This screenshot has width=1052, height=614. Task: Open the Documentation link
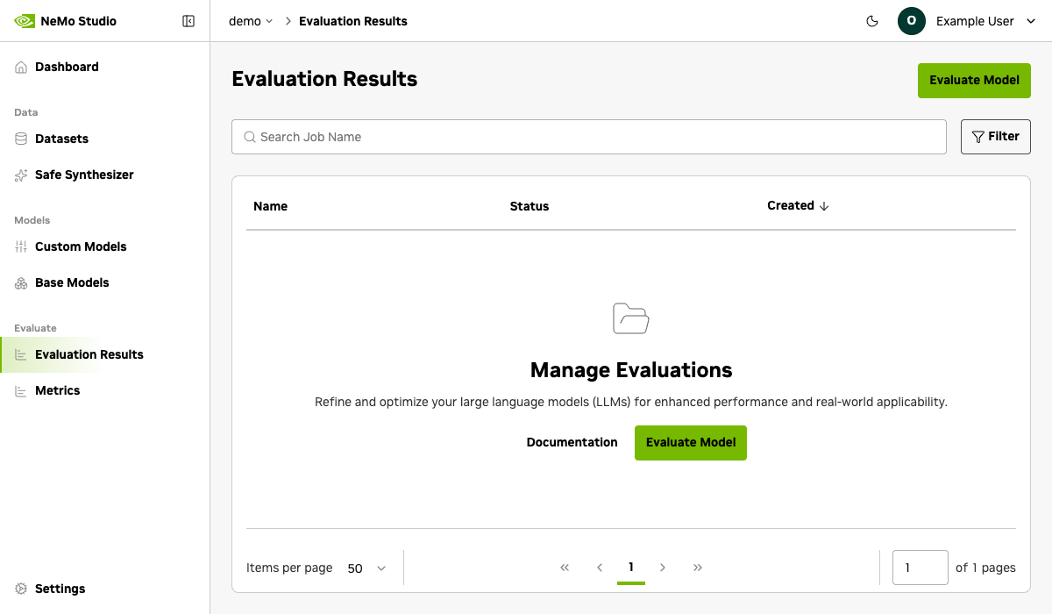(x=572, y=442)
